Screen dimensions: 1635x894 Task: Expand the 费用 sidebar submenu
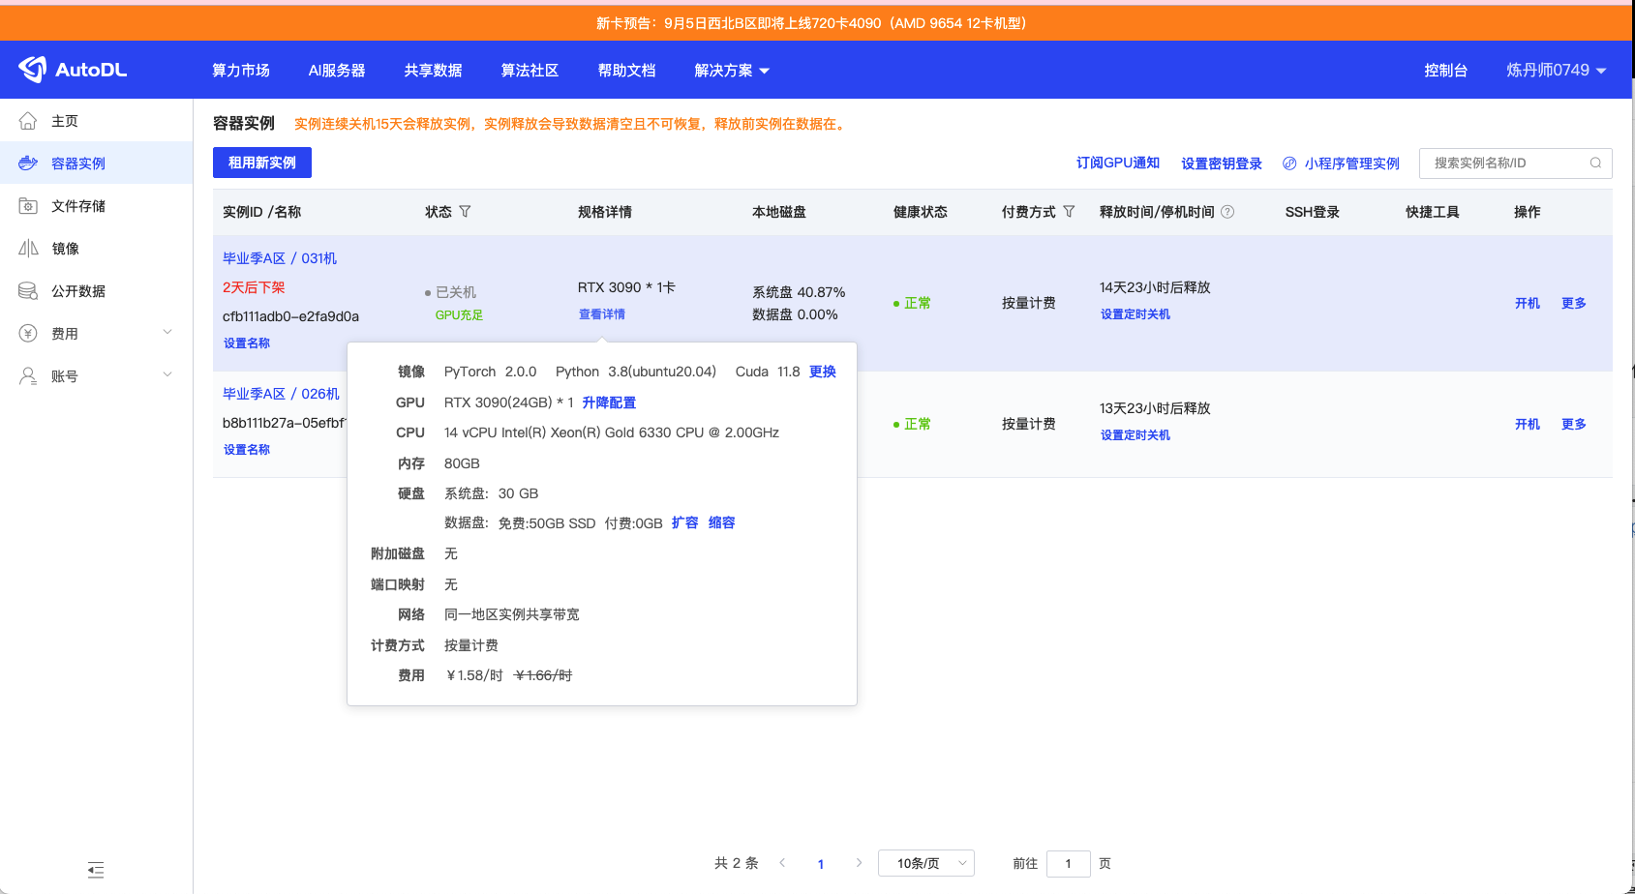click(x=167, y=333)
